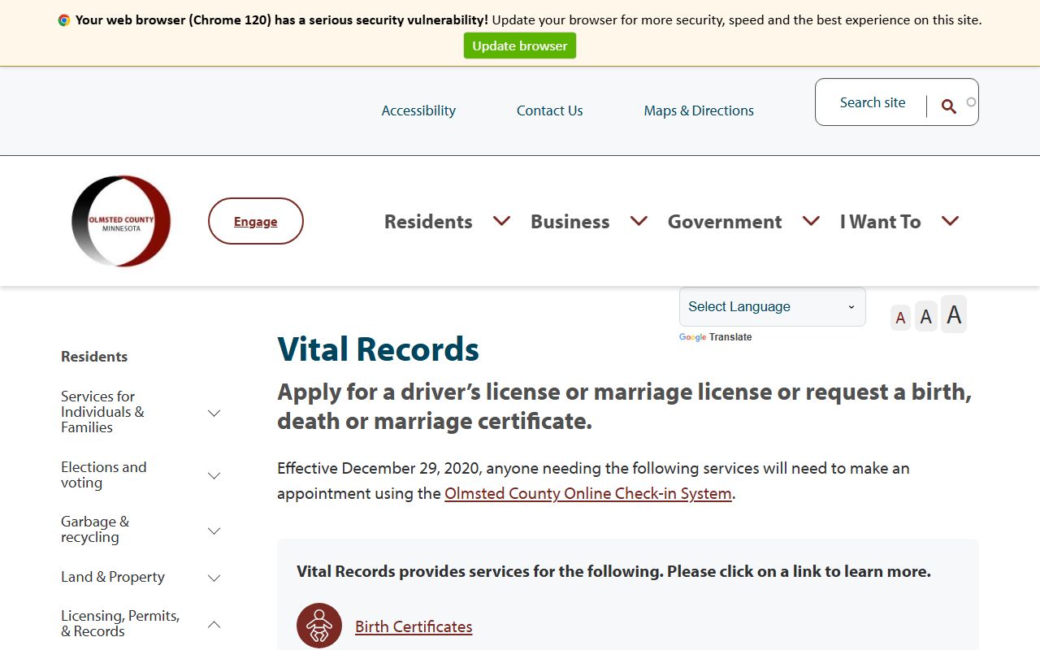Open the Residents top menu item
Viewport: 1040px width, 650px height.
(428, 221)
